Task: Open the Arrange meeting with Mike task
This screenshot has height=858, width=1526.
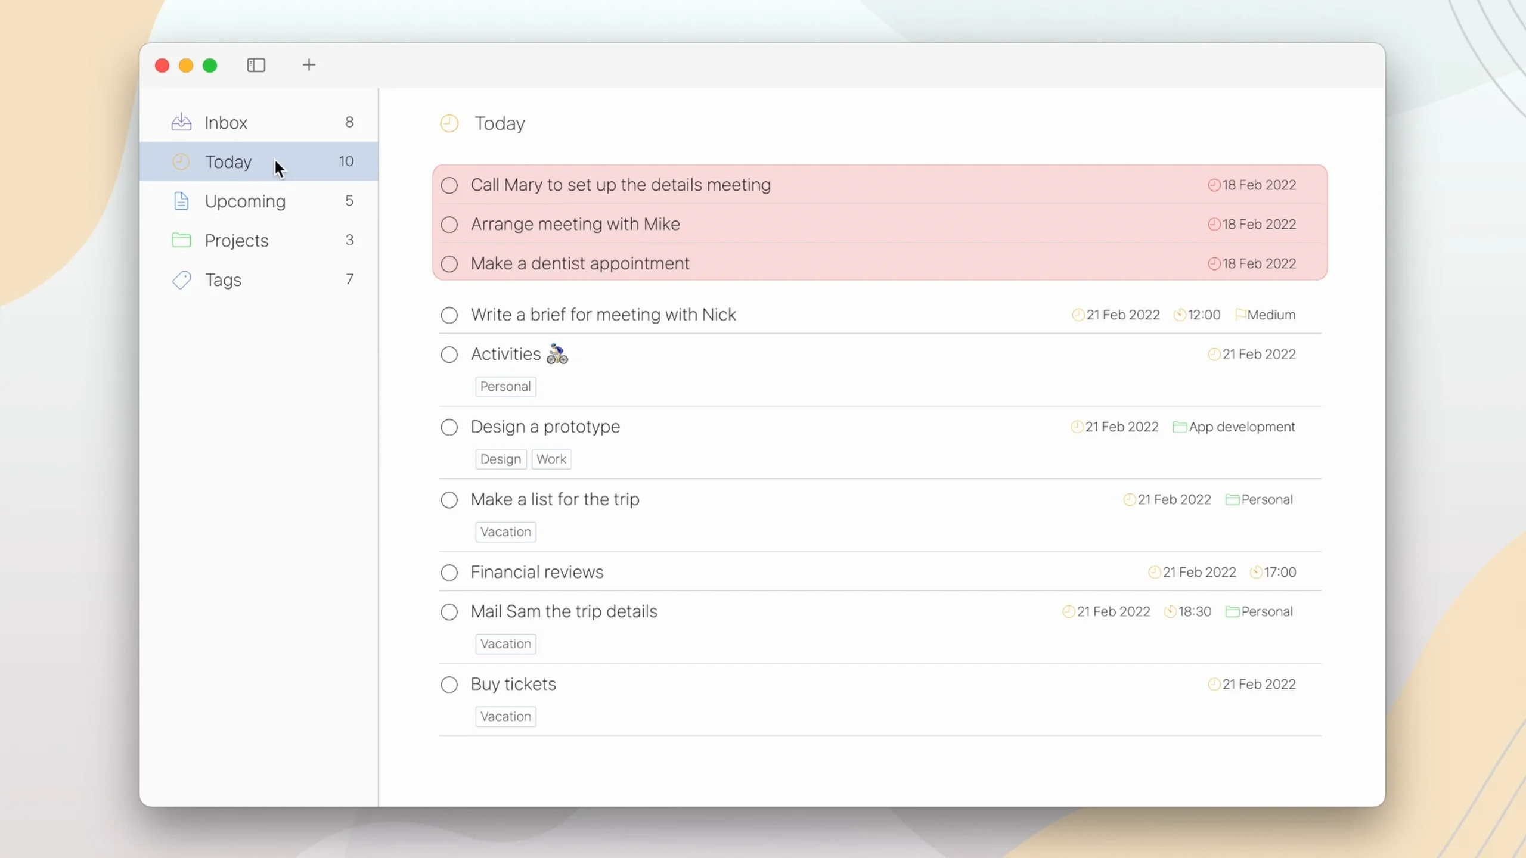Action: click(575, 224)
